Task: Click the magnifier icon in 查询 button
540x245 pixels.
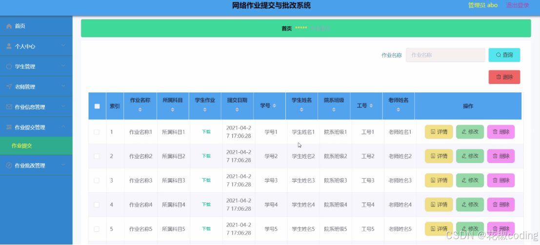Action: coord(499,55)
